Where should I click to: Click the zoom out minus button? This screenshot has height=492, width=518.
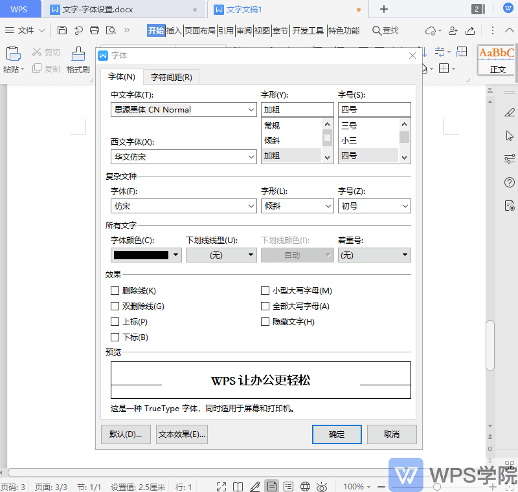click(x=381, y=486)
